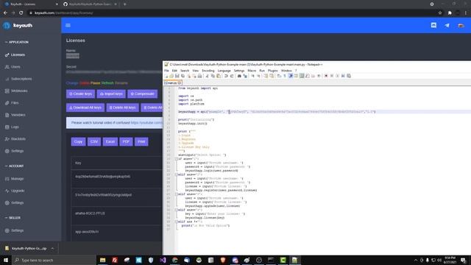Click the Delete All keys button

(x=123, y=107)
